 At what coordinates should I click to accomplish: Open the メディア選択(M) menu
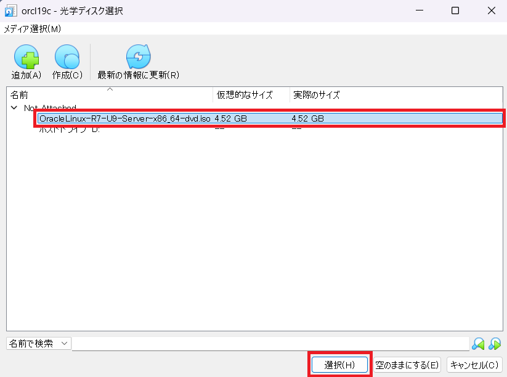click(x=33, y=29)
